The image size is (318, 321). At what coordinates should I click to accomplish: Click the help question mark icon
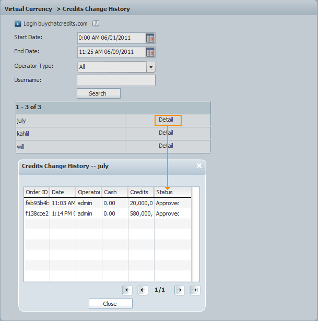coord(96,23)
